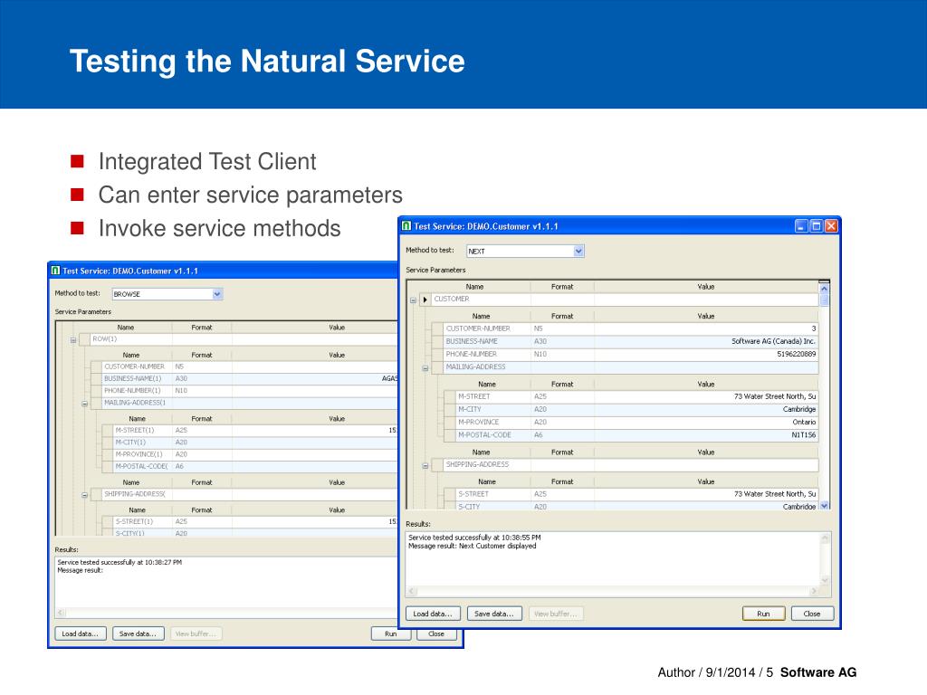Click scroll left arrow in back Results box
The image size is (927, 695).
pyautogui.click(x=60, y=613)
